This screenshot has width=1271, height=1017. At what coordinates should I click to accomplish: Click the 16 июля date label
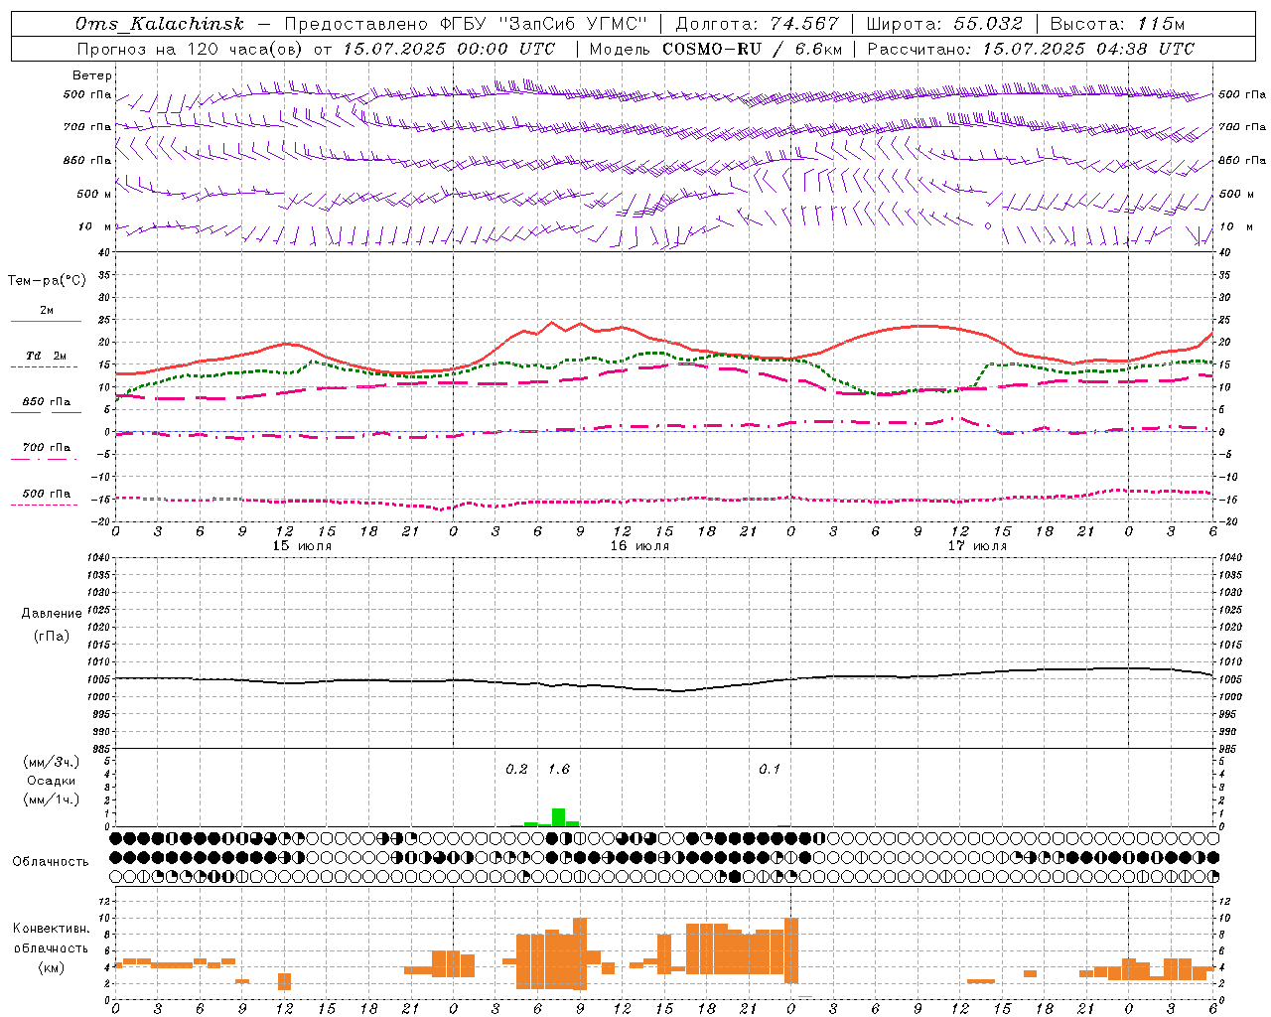pos(639,546)
